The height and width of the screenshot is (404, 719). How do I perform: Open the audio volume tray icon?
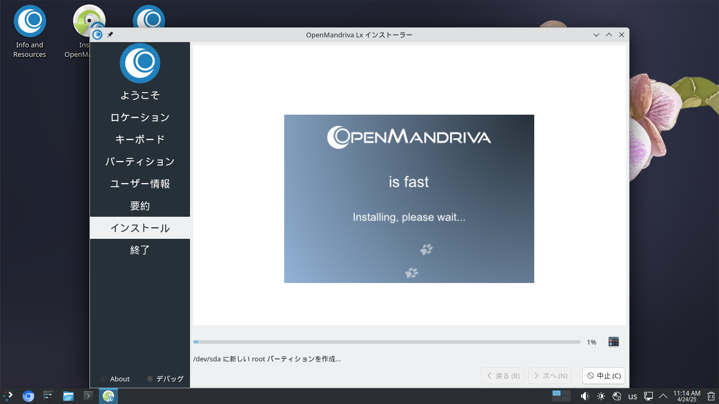(x=585, y=396)
